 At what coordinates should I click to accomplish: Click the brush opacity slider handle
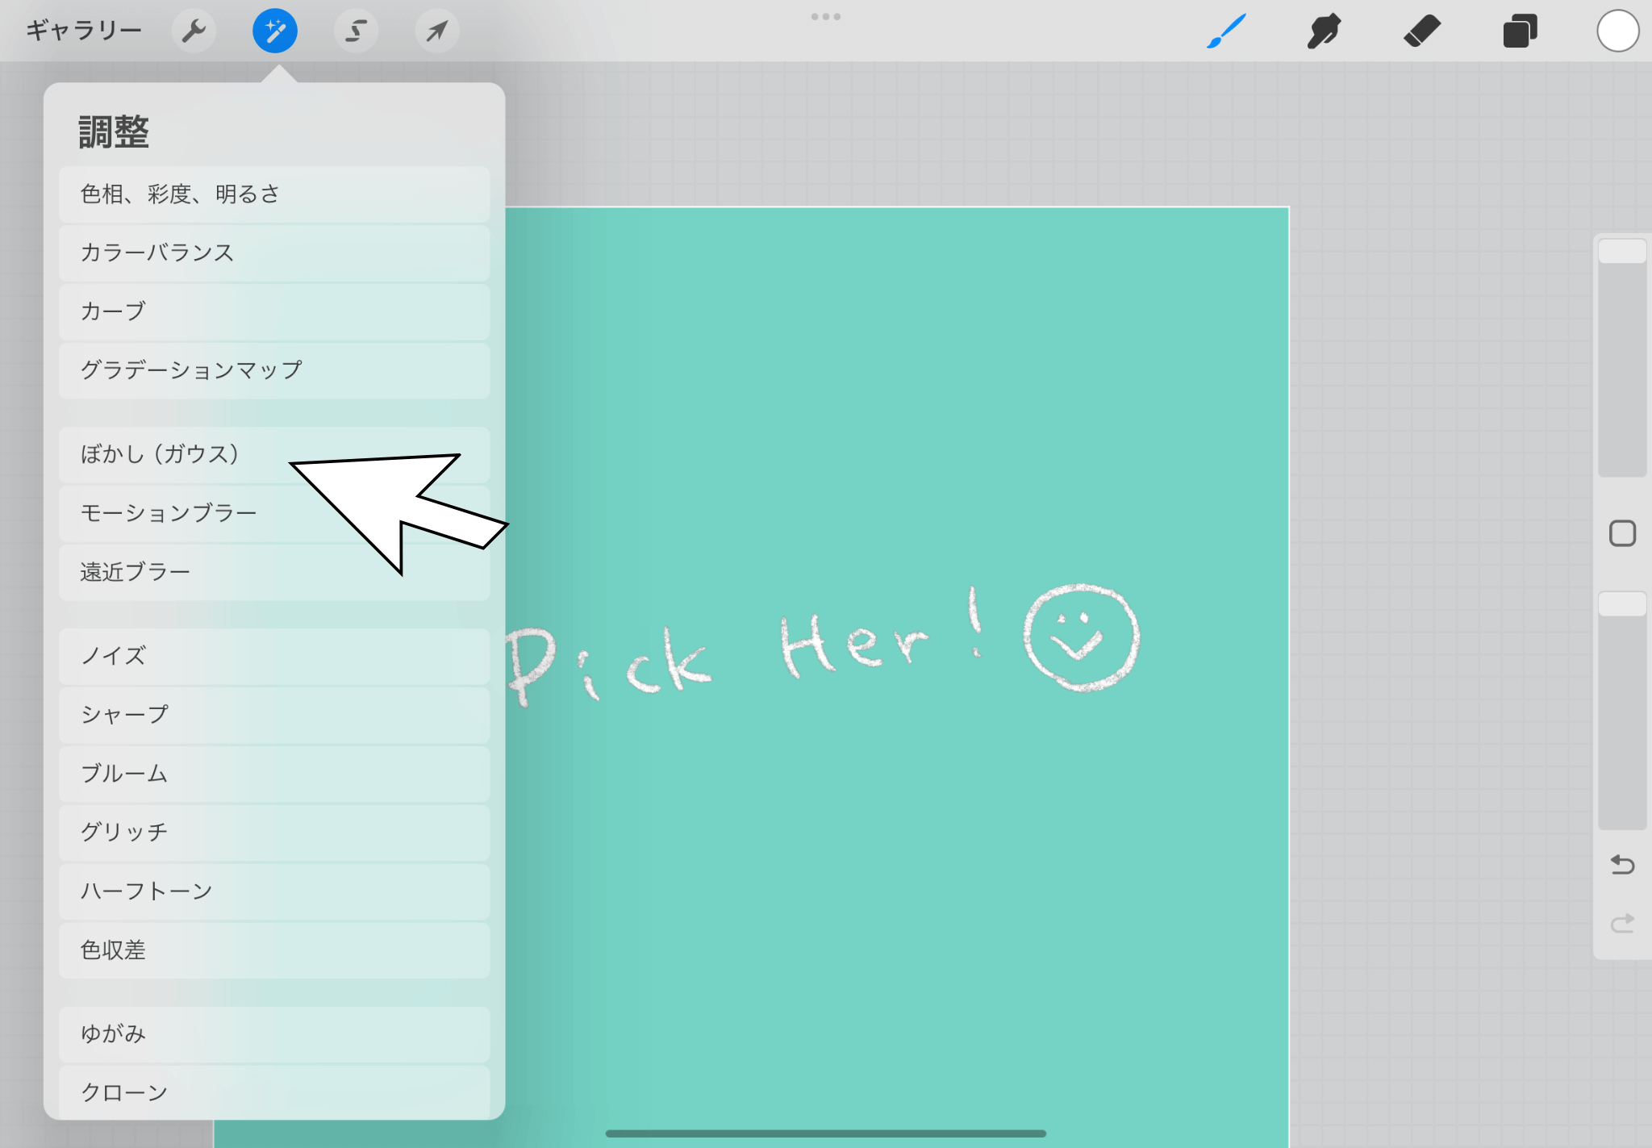[x=1622, y=604]
